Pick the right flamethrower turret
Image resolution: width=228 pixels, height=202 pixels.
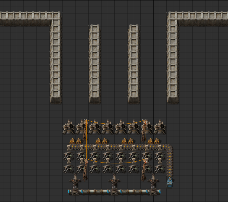(x=153, y=184)
